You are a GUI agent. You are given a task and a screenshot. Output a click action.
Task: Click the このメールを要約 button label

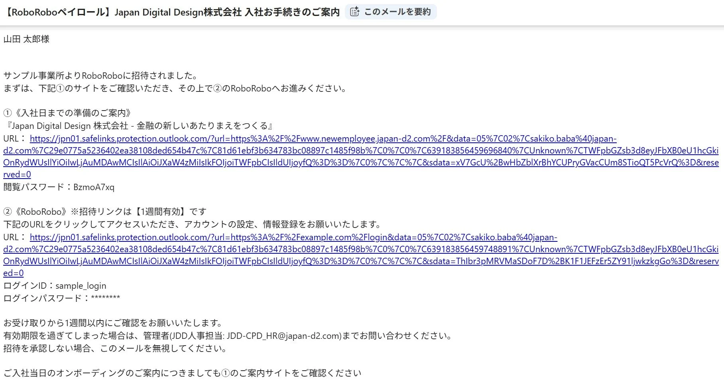pos(397,12)
